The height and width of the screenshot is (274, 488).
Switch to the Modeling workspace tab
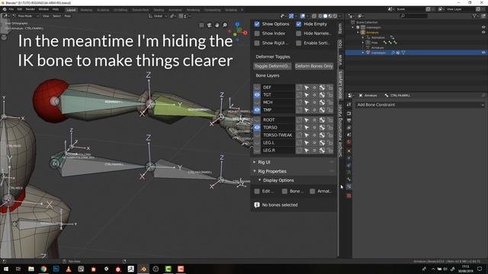pyautogui.click(x=86, y=10)
